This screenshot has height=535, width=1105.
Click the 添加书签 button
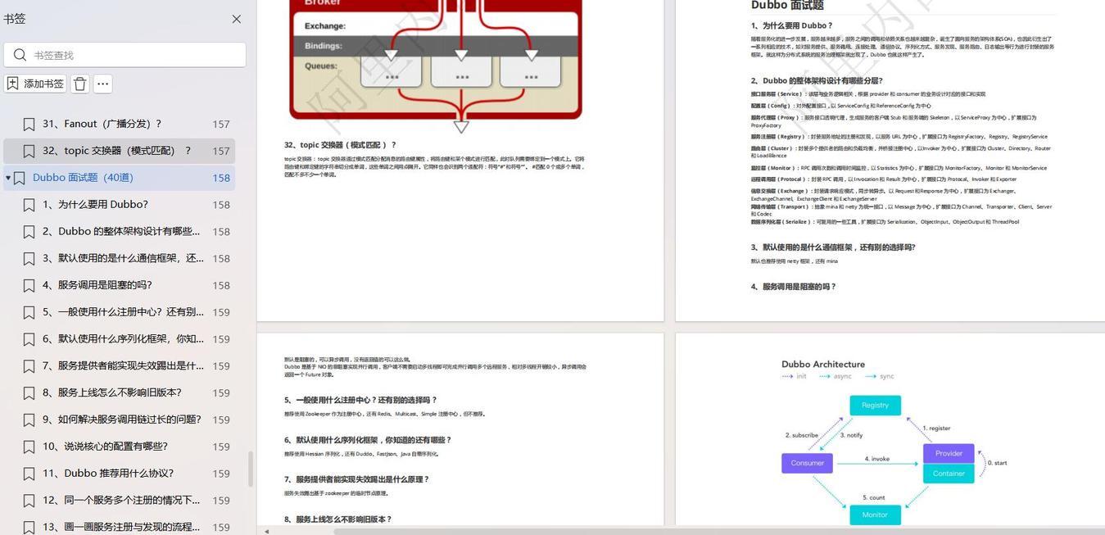pos(35,84)
